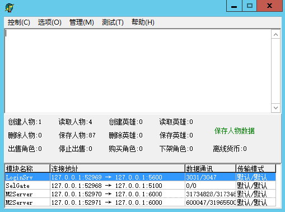Click the application icon in title bar

pos(10,8)
